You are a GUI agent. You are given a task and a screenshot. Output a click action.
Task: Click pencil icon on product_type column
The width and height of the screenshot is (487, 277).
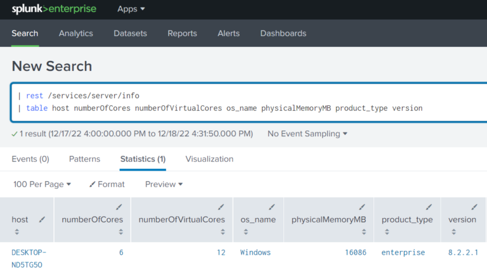point(429,207)
